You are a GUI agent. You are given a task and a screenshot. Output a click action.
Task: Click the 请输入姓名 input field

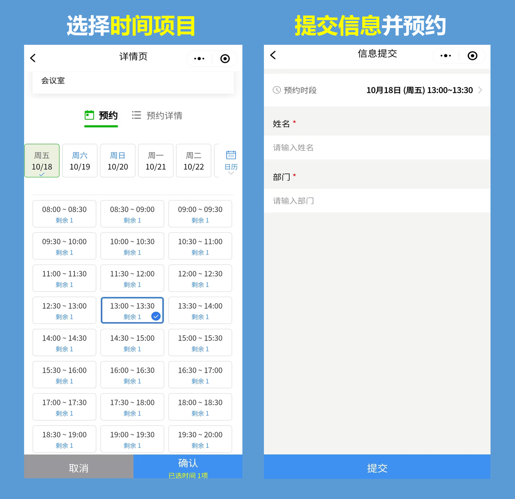377,148
